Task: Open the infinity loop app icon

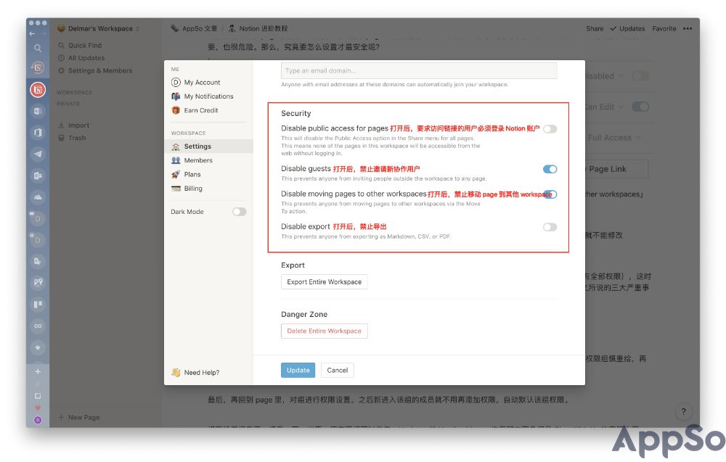Action: (38, 326)
